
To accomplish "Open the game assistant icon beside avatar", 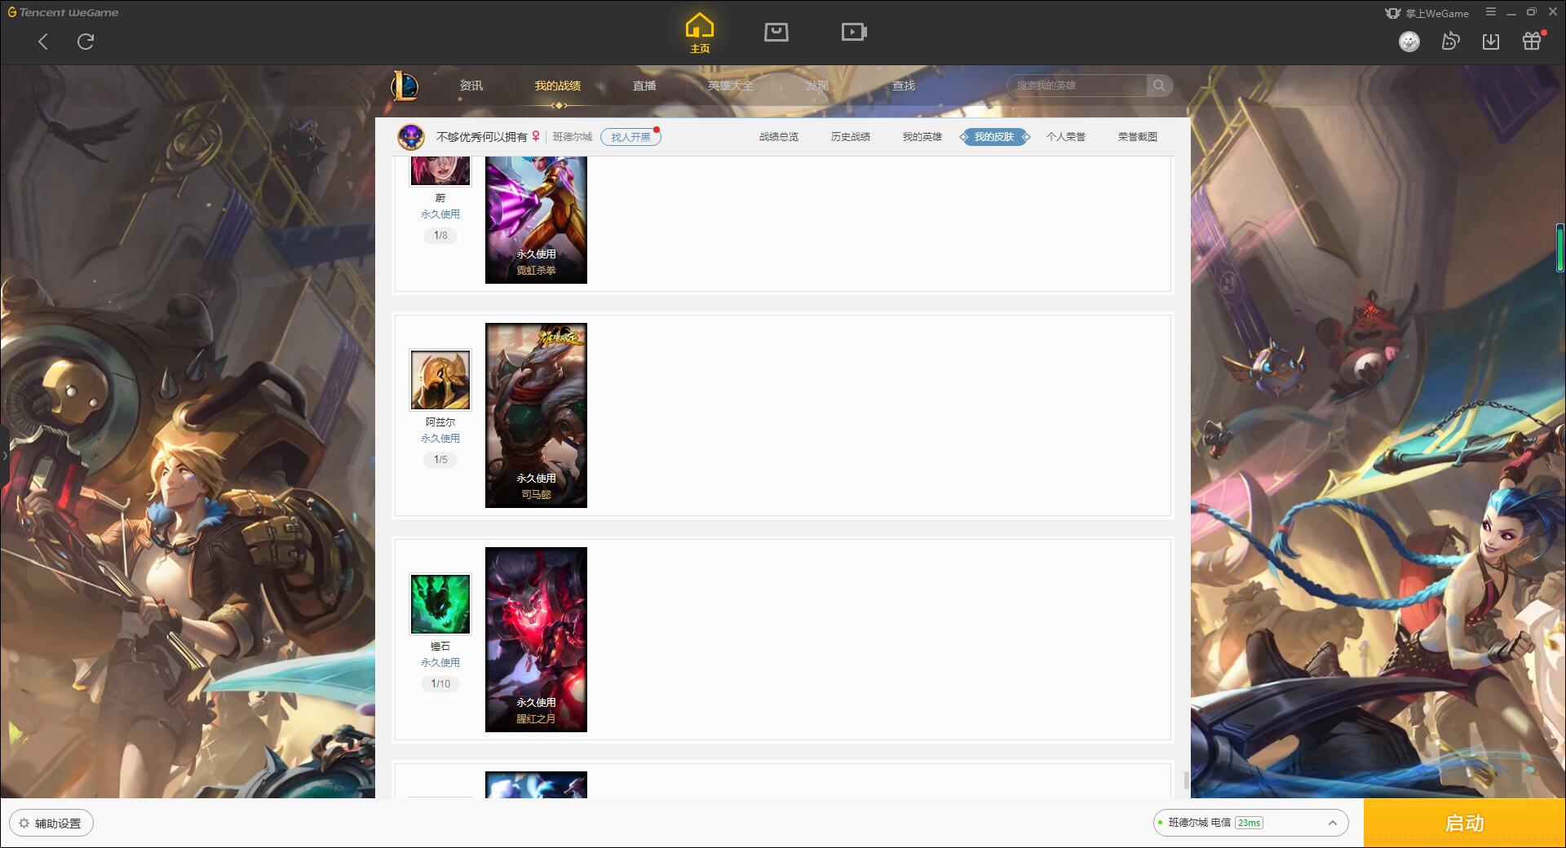I will pyautogui.click(x=1450, y=41).
